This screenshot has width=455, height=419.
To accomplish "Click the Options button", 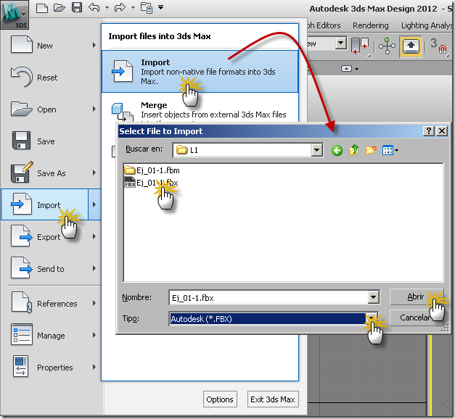I will pyautogui.click(x=220, y=399).
